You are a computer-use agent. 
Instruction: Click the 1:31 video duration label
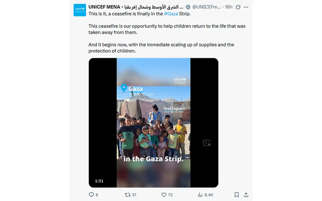click(x=99, y=181)
